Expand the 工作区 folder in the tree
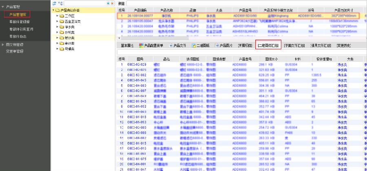 (57, 15)
